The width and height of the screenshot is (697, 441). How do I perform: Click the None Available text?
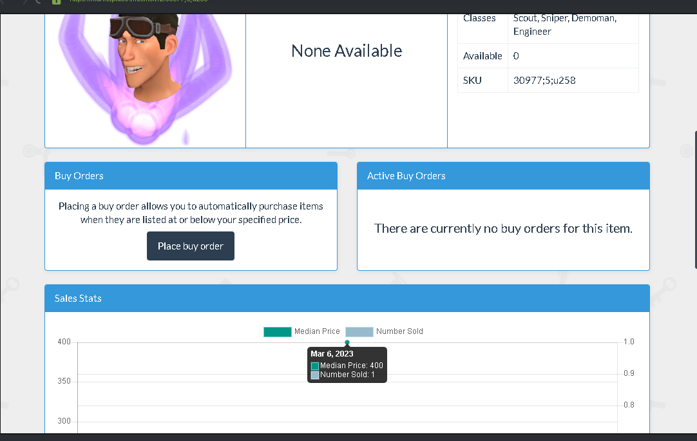347,51
